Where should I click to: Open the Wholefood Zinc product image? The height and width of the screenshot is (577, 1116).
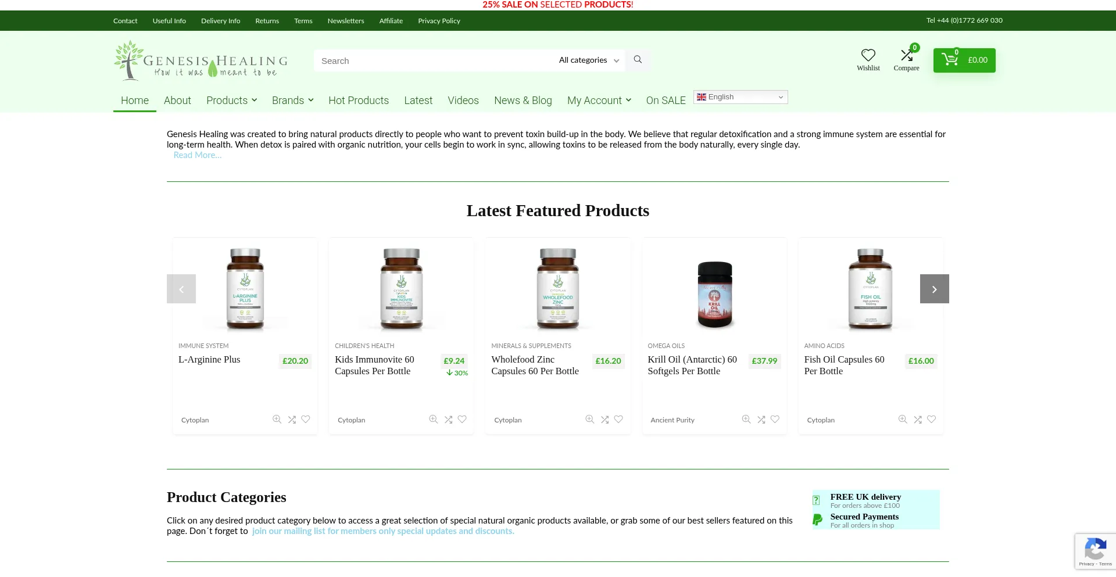point(558,289)
